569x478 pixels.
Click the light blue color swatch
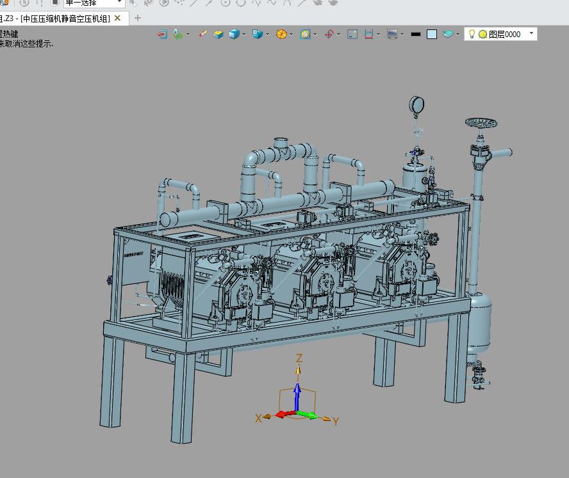(432, 35)
